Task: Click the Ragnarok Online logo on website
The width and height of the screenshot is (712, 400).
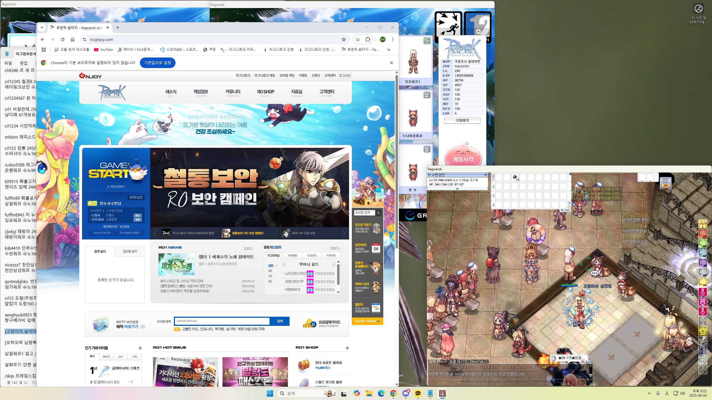Action: click(x=112, y=92)
